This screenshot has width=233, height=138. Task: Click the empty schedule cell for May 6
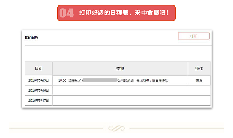click(132, 90)
